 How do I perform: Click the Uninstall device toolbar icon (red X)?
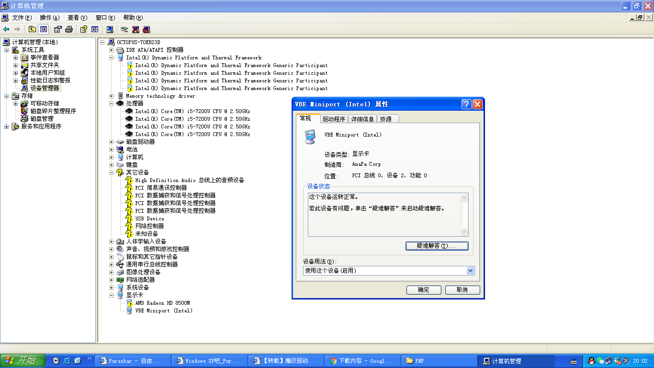(135, 29)
